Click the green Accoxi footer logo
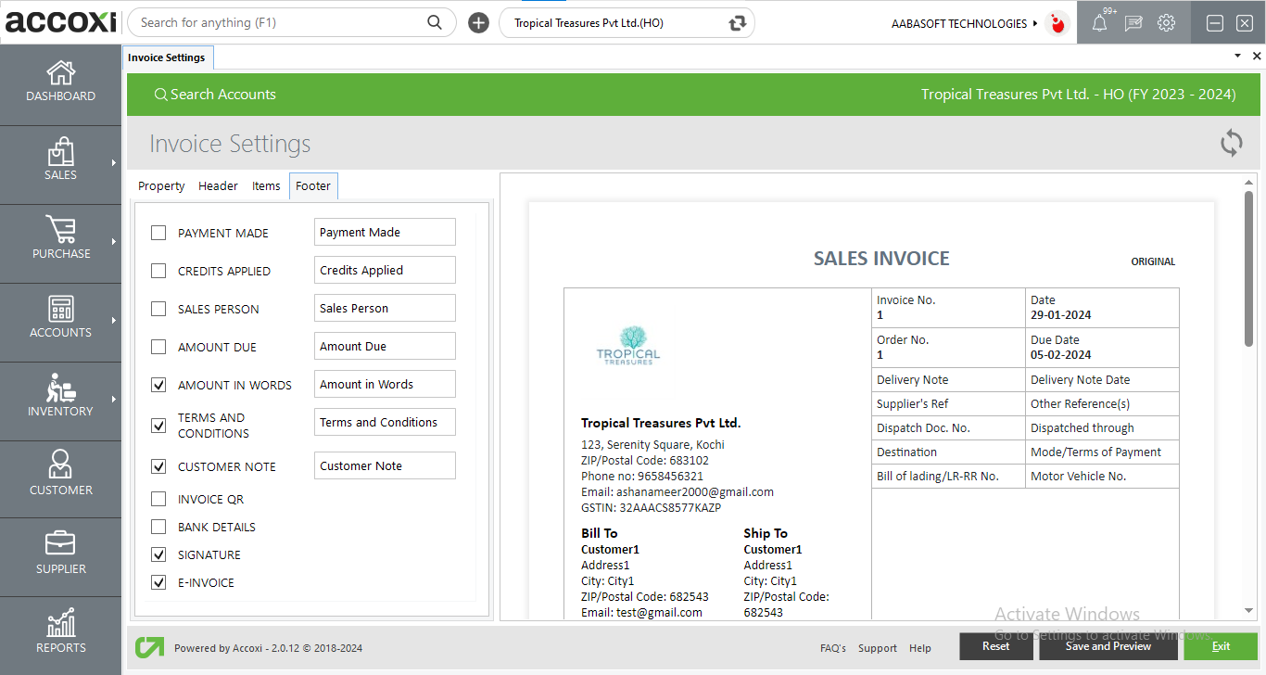 click(x=149, y=647)
